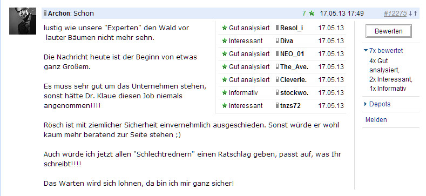
Task: Click the user status icon beside Cleverle.
Action: [277, 80]
